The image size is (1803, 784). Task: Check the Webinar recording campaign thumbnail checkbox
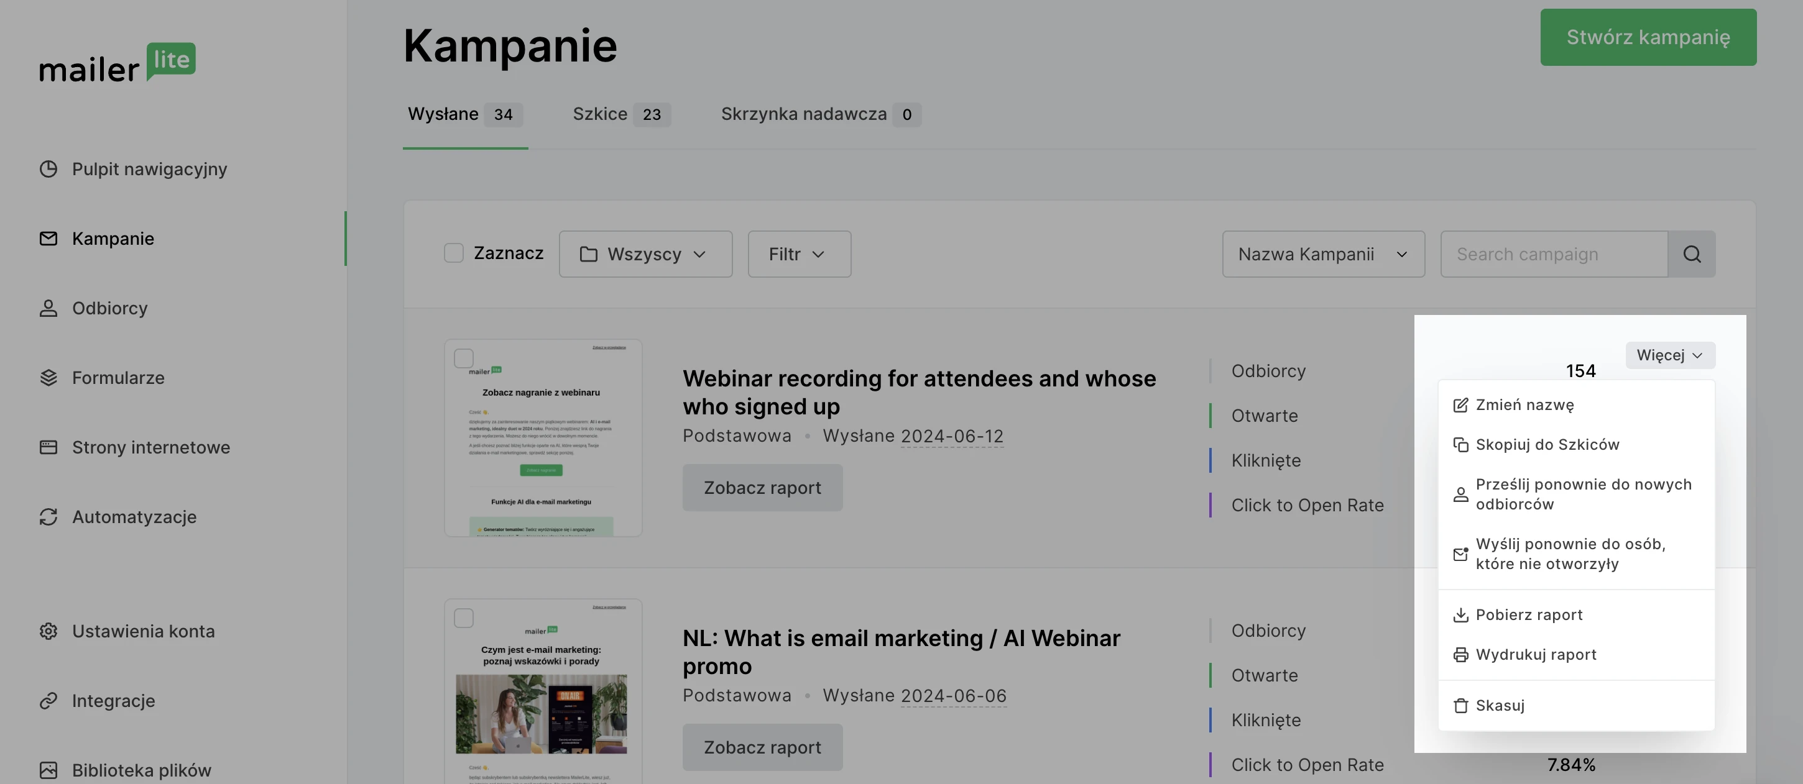point(463,359)
